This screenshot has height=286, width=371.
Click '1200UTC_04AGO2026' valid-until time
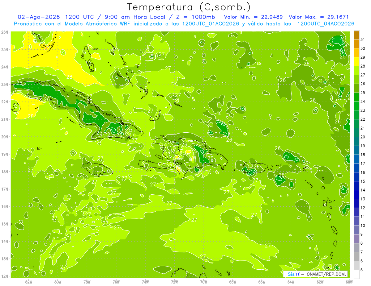[x=326, y=24]
